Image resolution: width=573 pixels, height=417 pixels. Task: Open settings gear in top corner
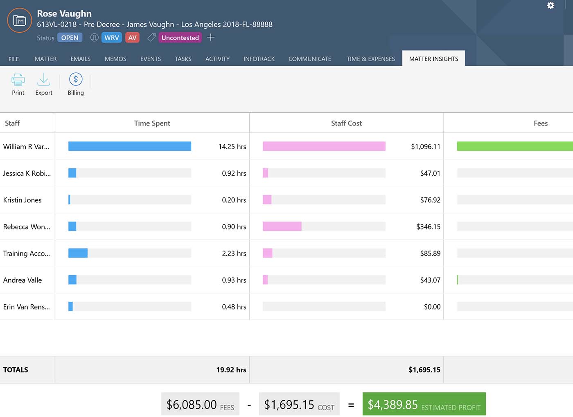tap(550, 5)
